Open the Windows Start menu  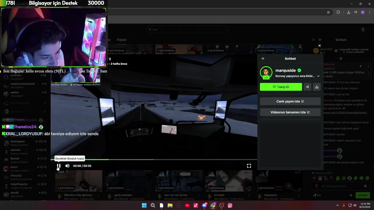[144, 205]
